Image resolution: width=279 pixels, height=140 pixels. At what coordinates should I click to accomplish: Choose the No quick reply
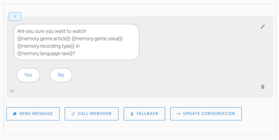[x=61, y=75]
